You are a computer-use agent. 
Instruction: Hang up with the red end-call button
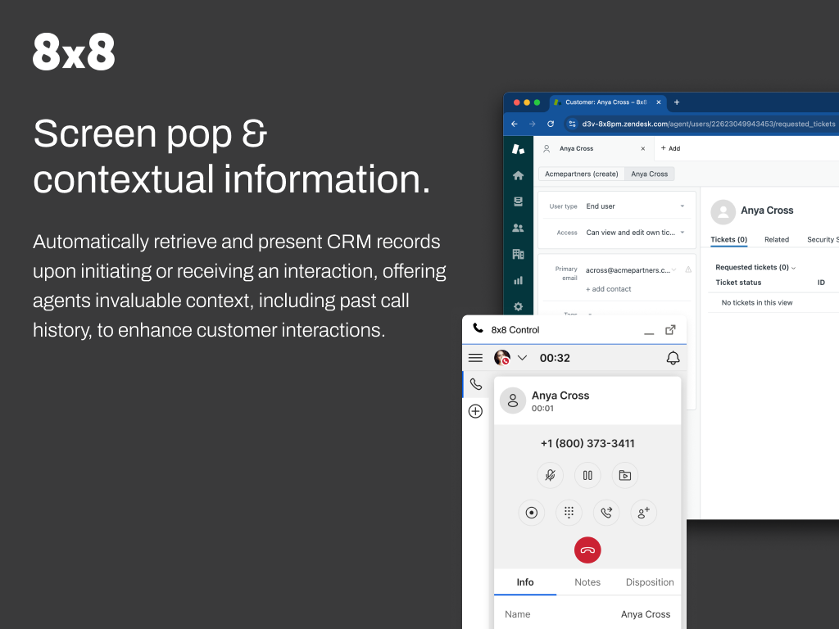587,550
